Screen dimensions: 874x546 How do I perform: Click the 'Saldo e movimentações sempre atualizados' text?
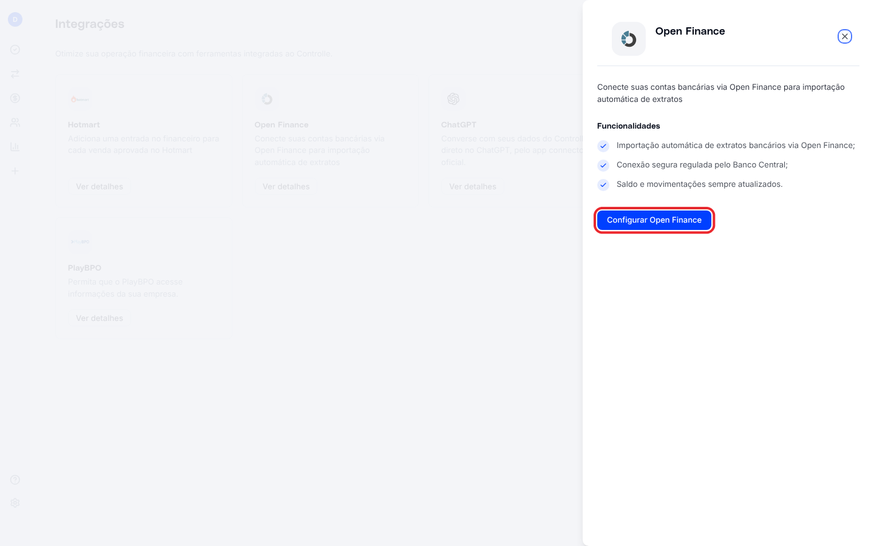(x=700, y=184)
